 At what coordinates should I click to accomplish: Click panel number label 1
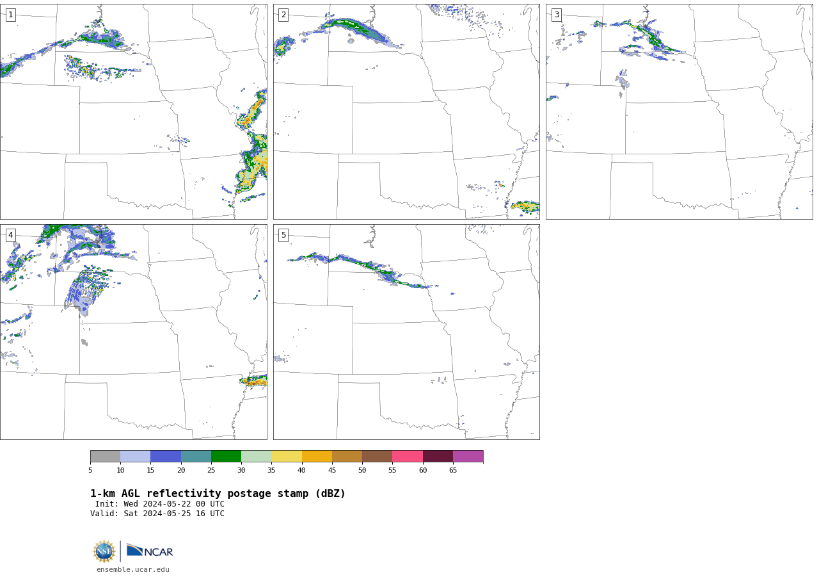[11, 15]
